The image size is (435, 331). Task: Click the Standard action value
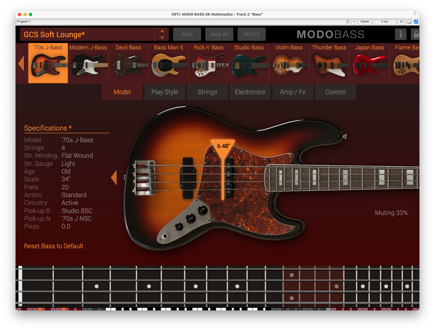(x=74, y=195)
